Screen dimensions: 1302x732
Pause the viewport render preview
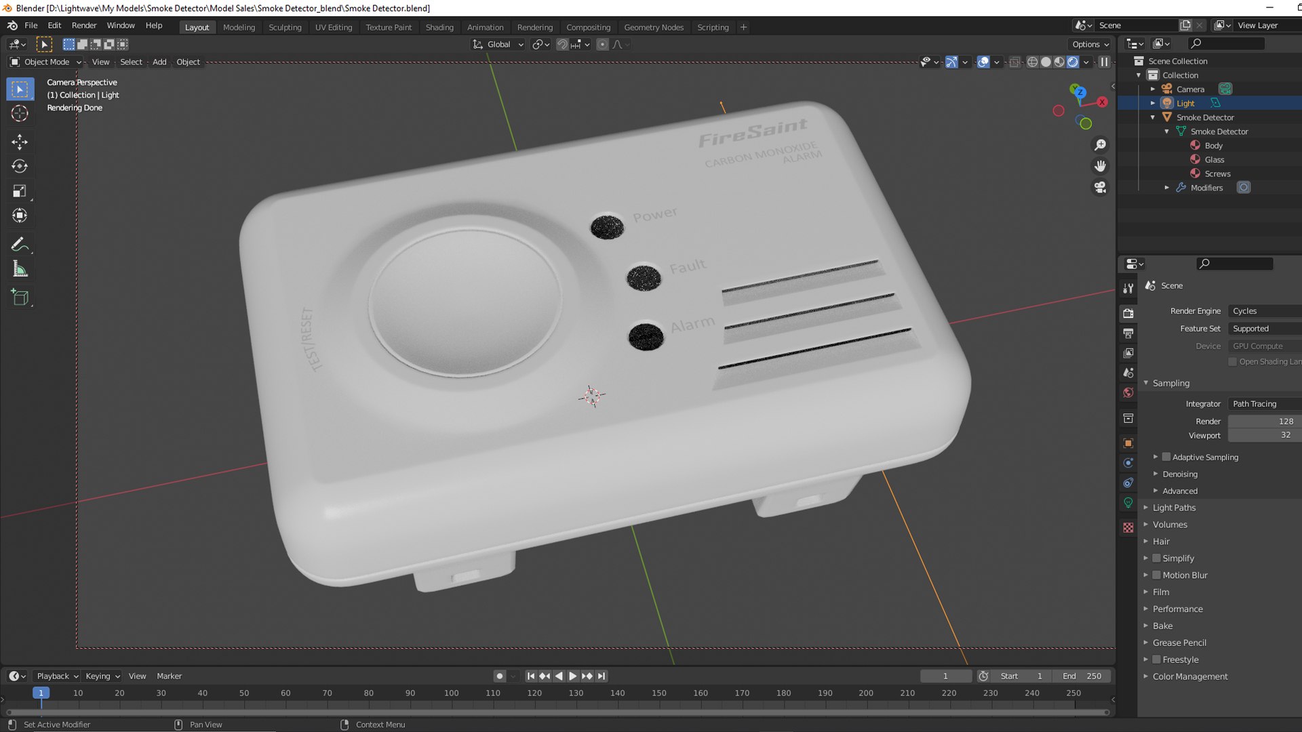point(1104,62)
